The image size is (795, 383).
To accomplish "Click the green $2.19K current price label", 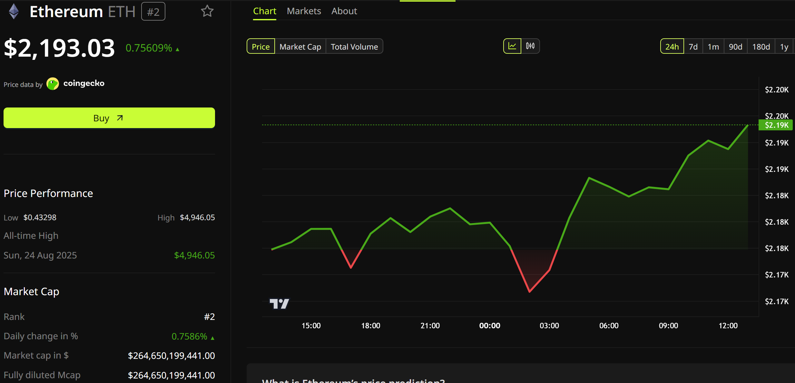I will coord(776,125).
